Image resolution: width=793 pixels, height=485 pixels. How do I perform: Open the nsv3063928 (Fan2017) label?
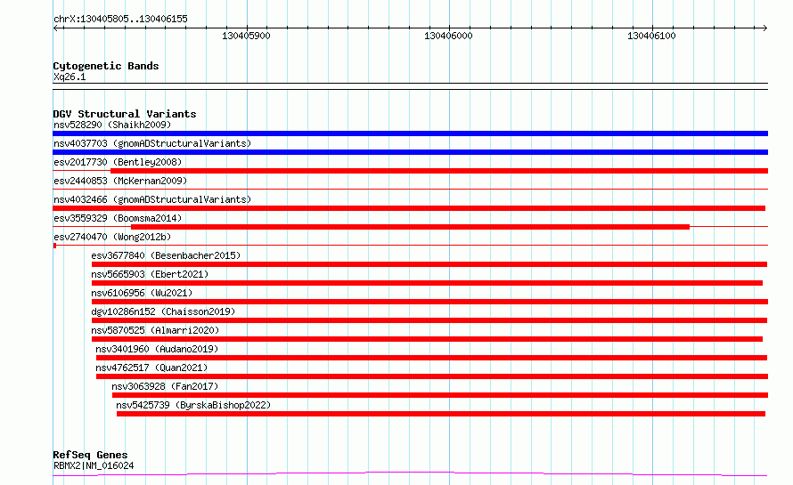pyautogui.click(x=165, y=386)
